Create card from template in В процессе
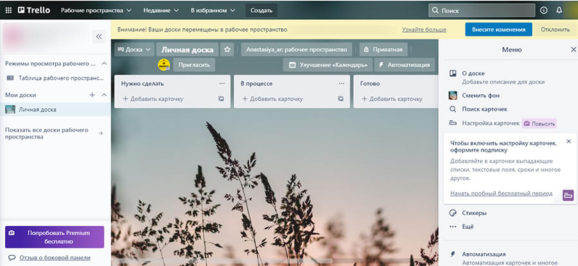 (340, 99)
